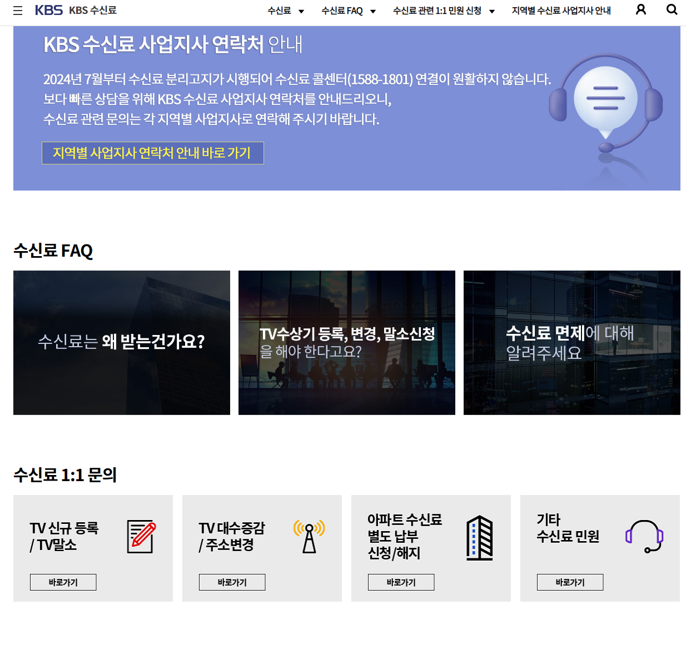Image resolution: width=686 pixels, height=645 pixels.
Task: Open the 수신료 FAQ top menu item
Action: point(342,11)
